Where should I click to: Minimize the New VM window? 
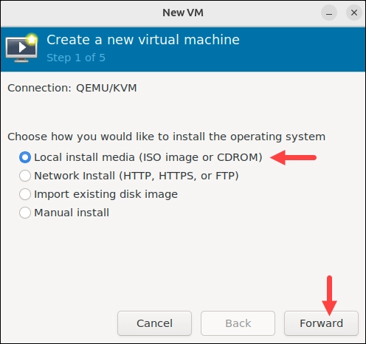(329, 13)
